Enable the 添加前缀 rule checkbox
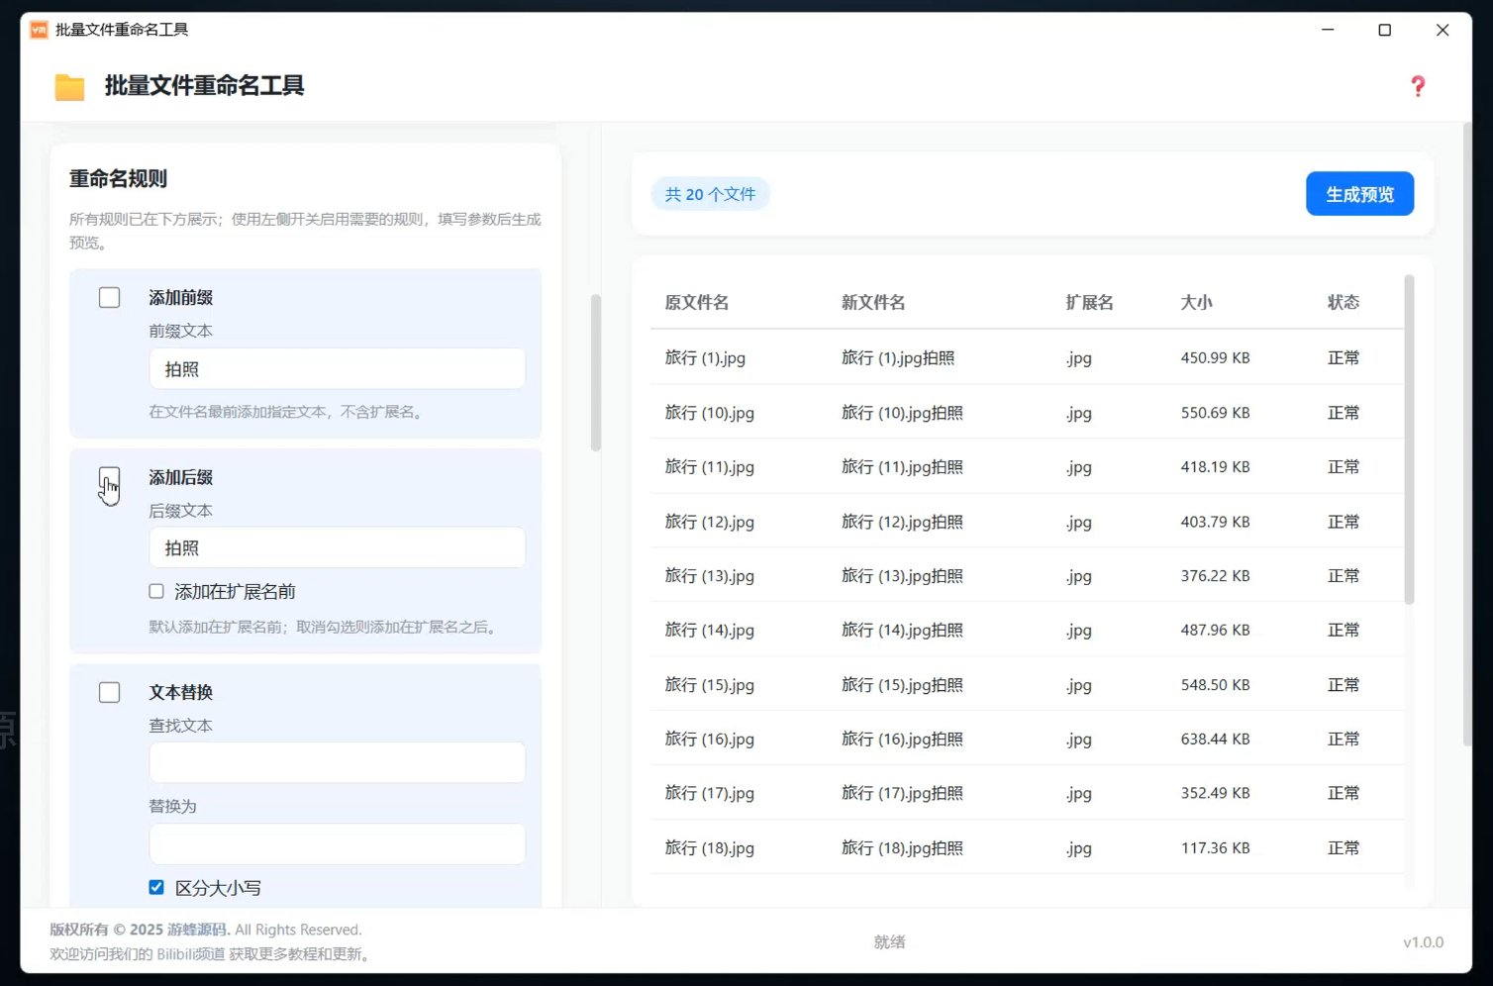1493x986 pixels. 110,298
